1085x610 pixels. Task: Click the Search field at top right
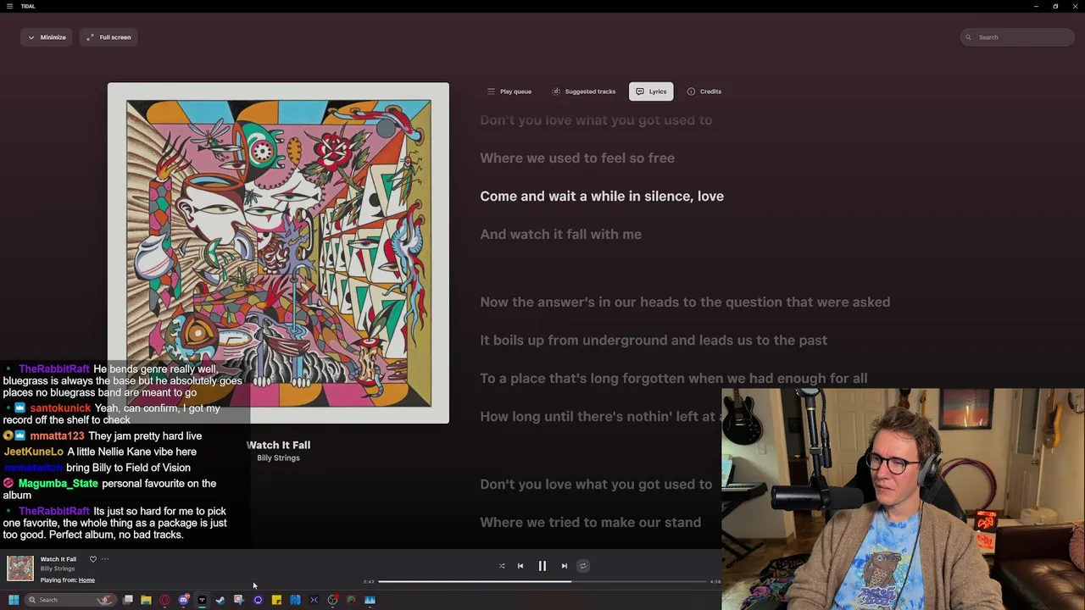(1018, 37)
